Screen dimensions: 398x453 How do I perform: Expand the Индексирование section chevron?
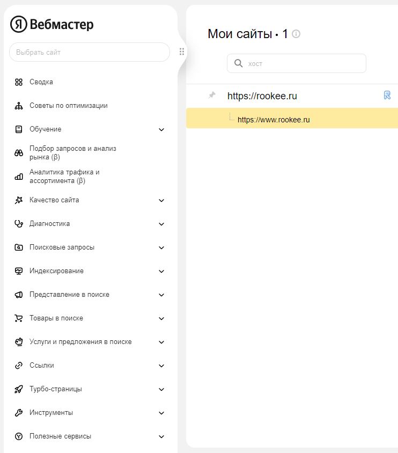click(161, 271)
